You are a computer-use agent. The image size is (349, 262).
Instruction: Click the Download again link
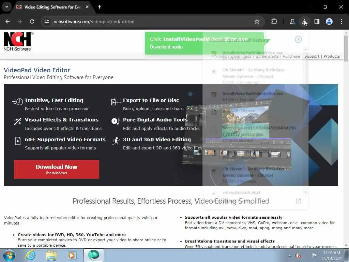[x=166, y=47]
